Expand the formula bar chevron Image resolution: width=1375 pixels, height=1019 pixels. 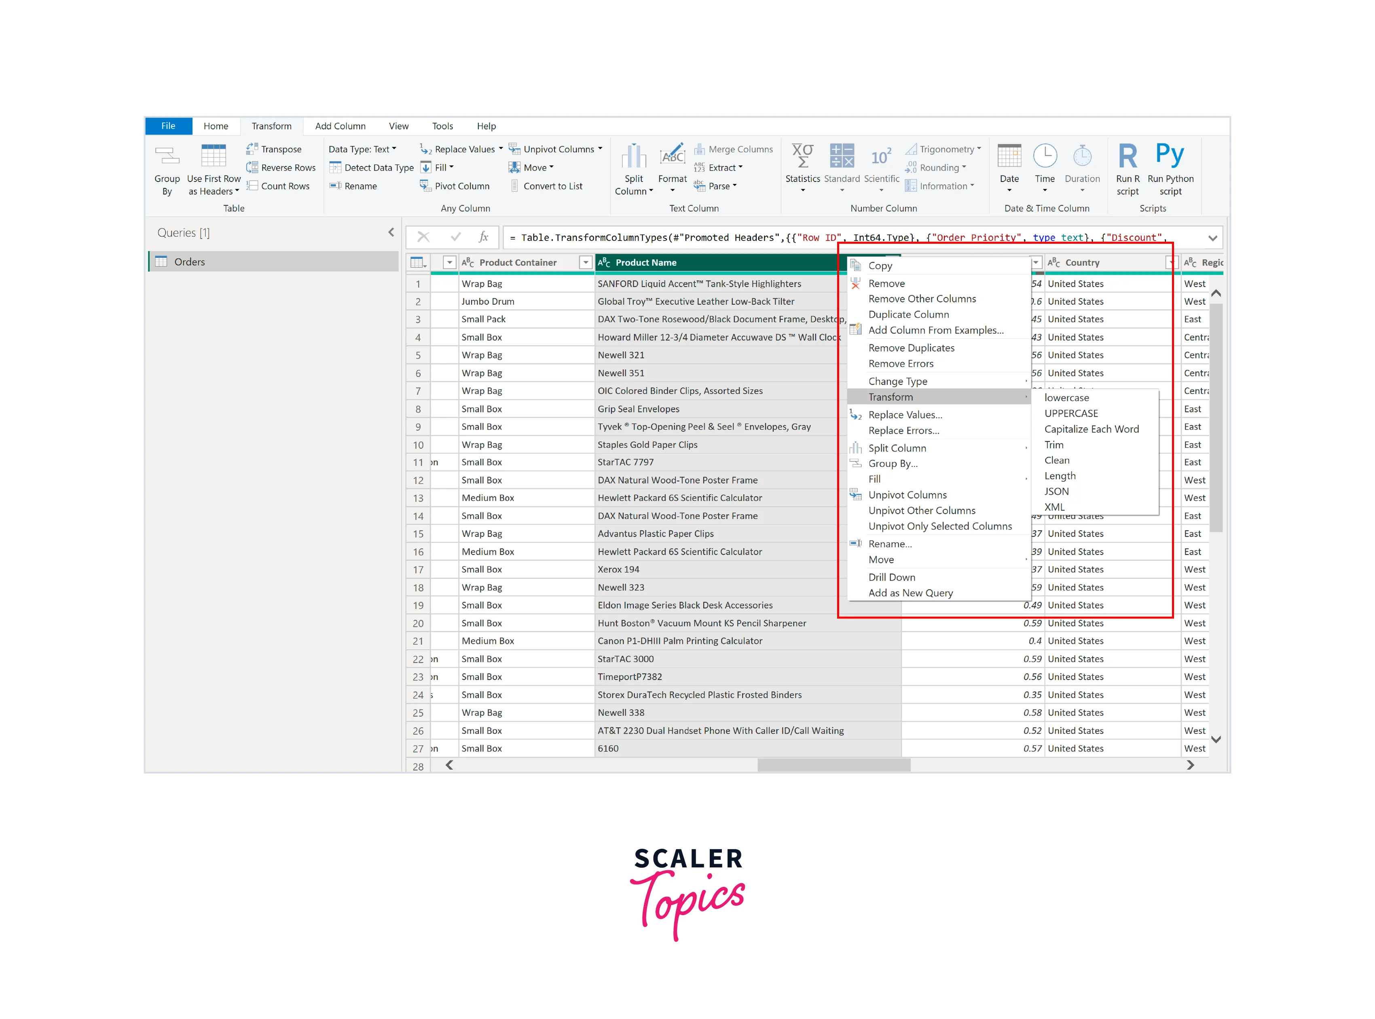(x=1212, y=238)
